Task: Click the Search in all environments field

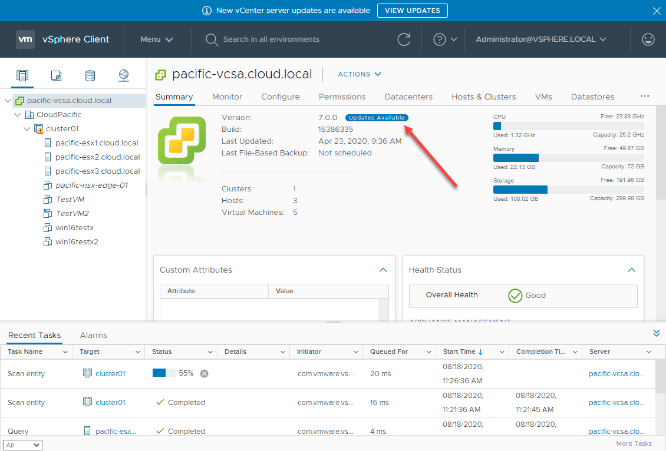Action: coord(271,39)
